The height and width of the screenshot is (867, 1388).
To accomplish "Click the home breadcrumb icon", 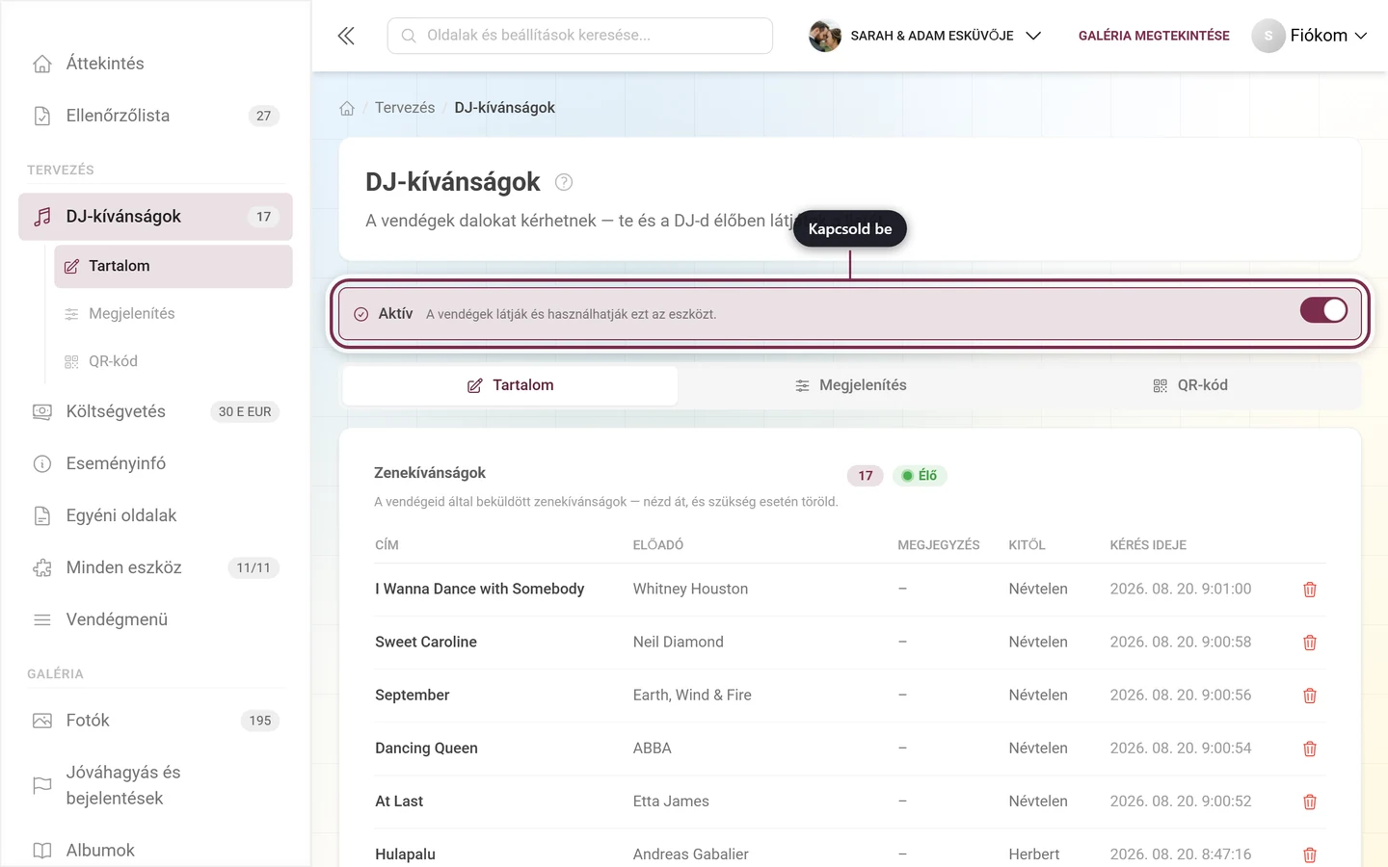I will (x=347, y=108).
